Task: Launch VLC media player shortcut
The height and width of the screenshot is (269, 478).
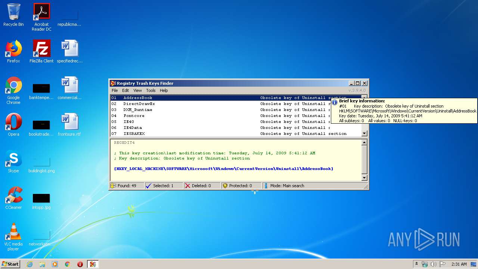Action: coord(13,237)
